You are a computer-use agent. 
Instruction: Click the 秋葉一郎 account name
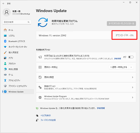tap(17, 11)
